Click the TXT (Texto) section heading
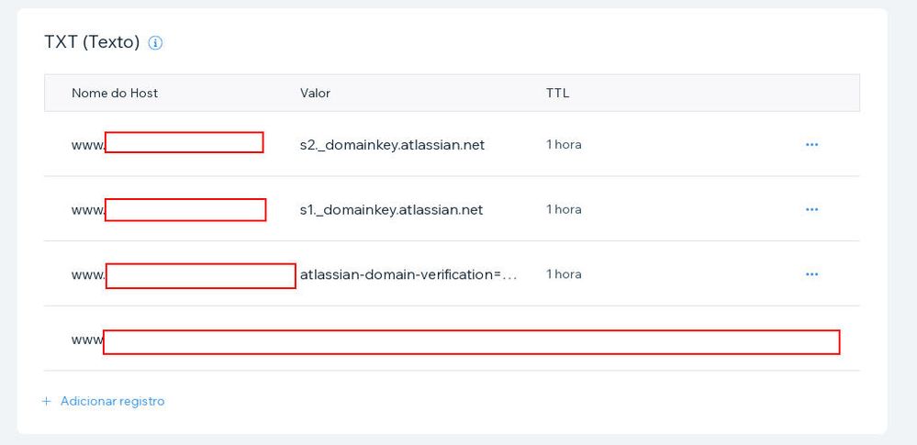917x445 pixels. coord(92,43)
